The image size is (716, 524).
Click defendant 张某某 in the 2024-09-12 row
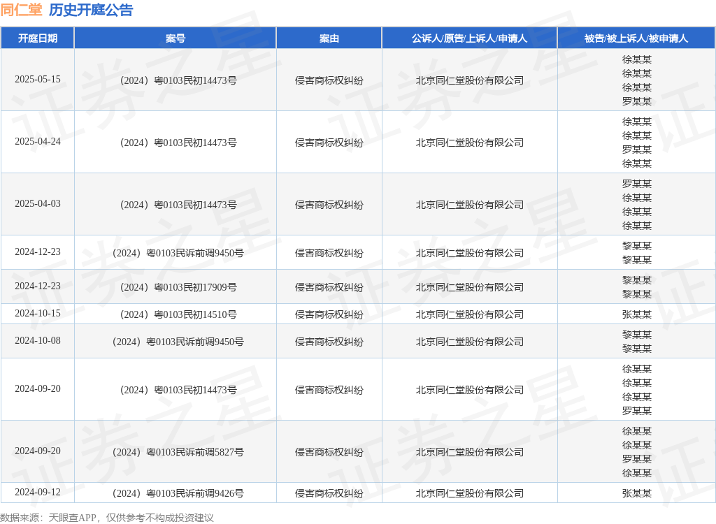[636, 493]
